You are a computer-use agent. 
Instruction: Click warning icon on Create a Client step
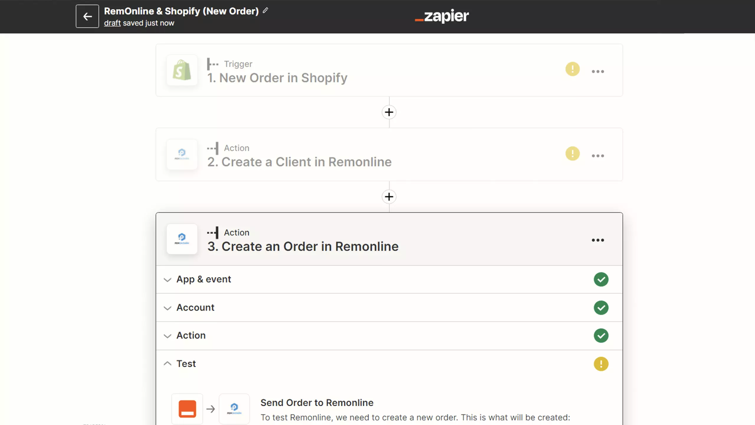pos(572,153)
